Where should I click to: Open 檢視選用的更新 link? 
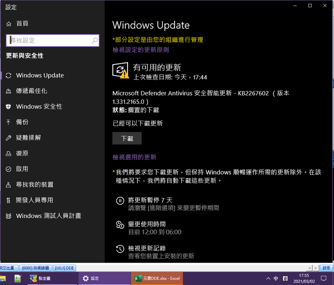[134, 157]
